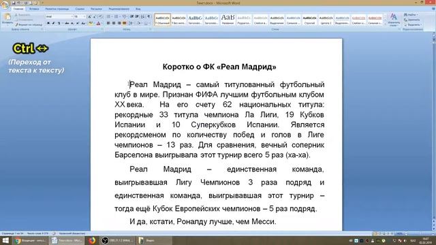Toggle show paragraph marks (¶)
The width and height of the screenshot is (436, 245).
click(x=149, y=16)
